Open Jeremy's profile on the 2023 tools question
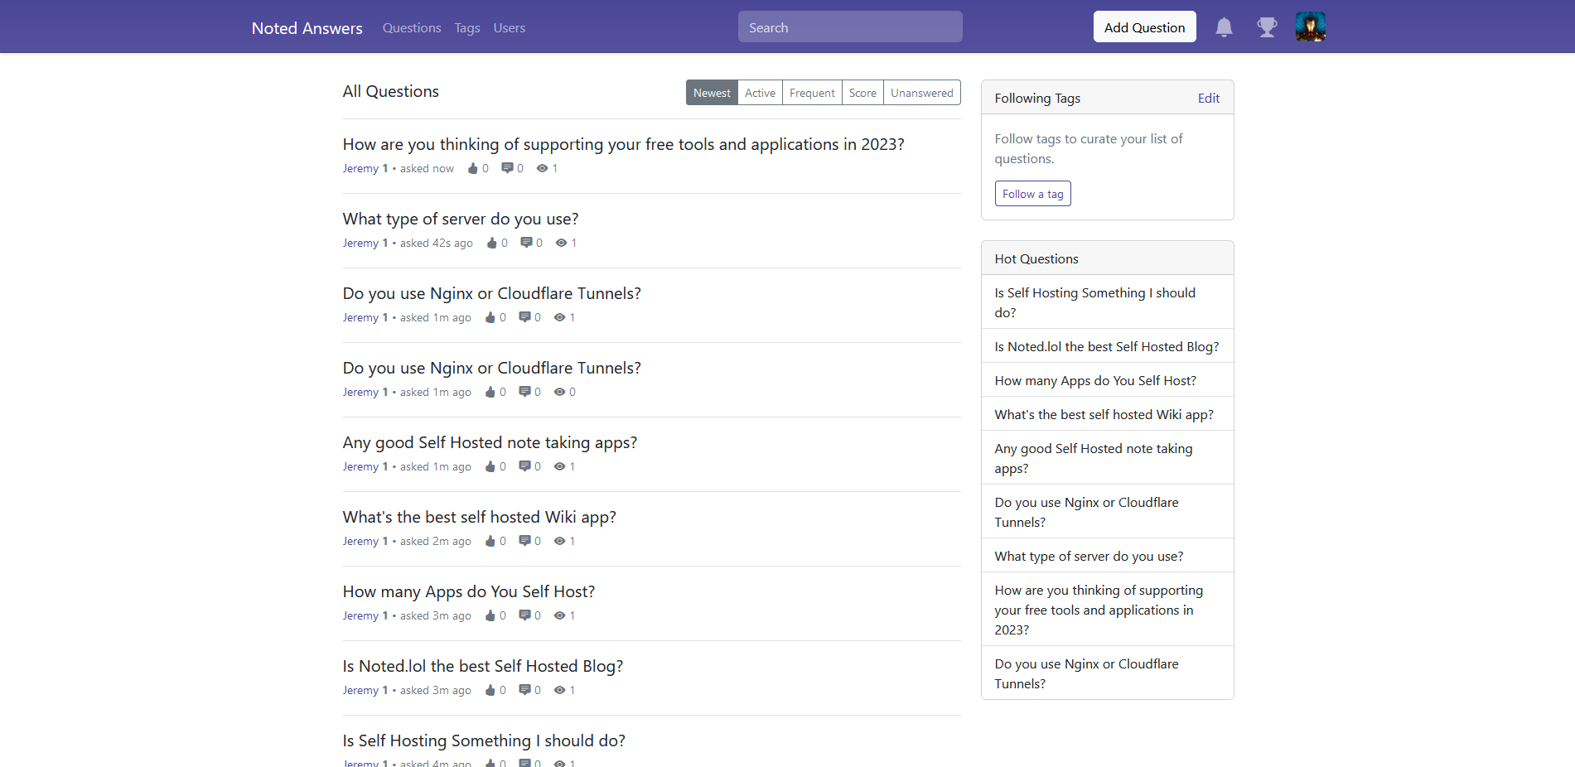 [x=360, y=168]
